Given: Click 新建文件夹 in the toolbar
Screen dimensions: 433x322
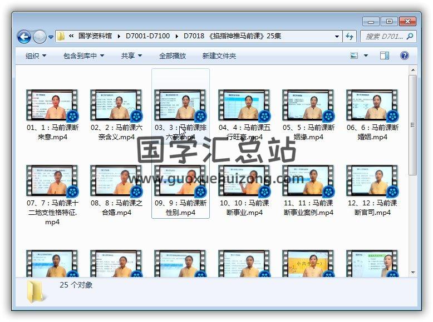Looking at the screenshot, I should (x=219, y=56).
